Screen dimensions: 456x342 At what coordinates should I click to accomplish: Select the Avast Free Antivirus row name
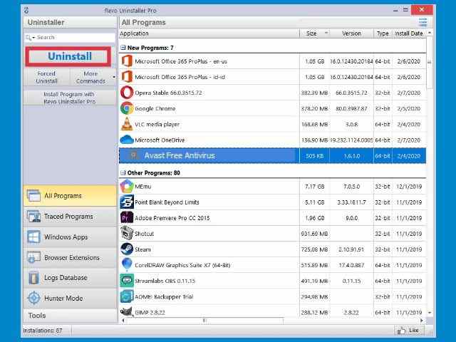point(180,155)
